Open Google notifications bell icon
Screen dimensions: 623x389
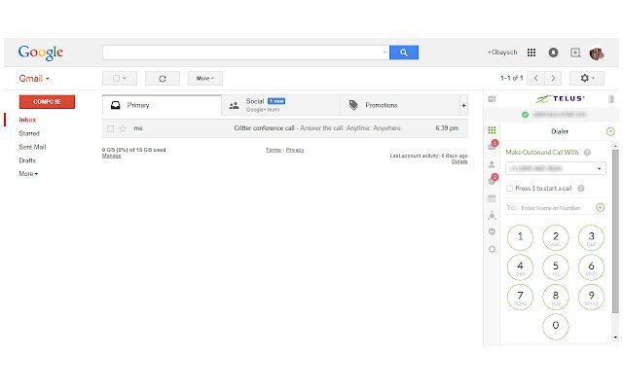tap(553, 53)
